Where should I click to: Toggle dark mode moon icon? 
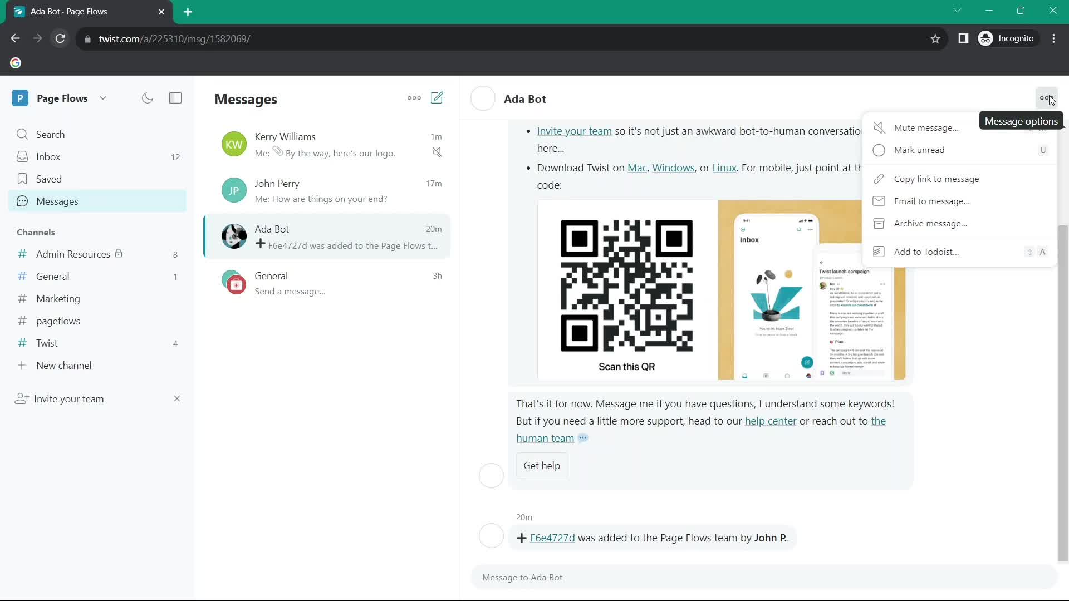click(x=148, y=98)
